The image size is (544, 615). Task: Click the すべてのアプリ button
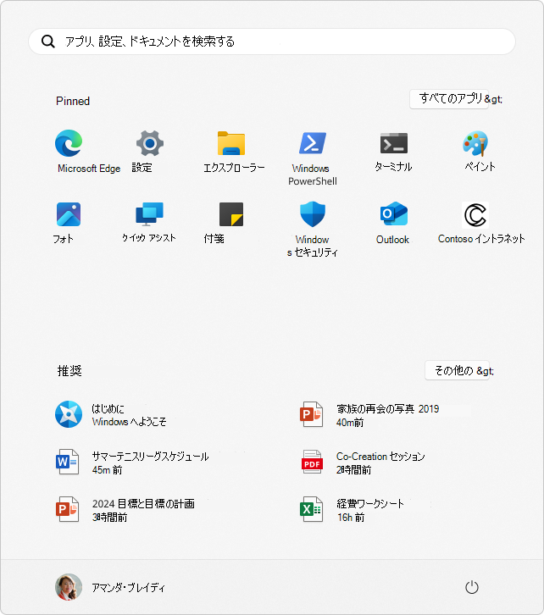[449, 99]
